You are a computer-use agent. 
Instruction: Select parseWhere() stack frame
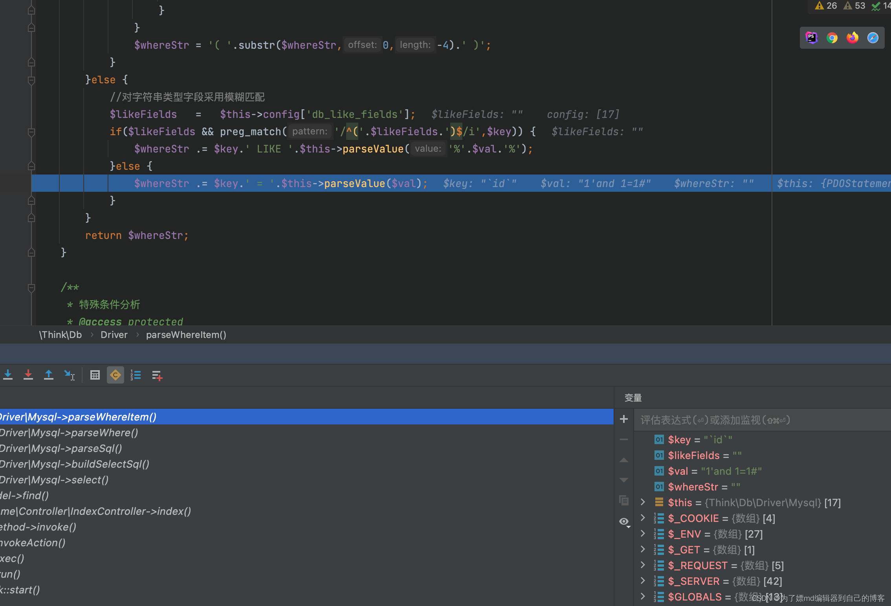pos(69,433)
